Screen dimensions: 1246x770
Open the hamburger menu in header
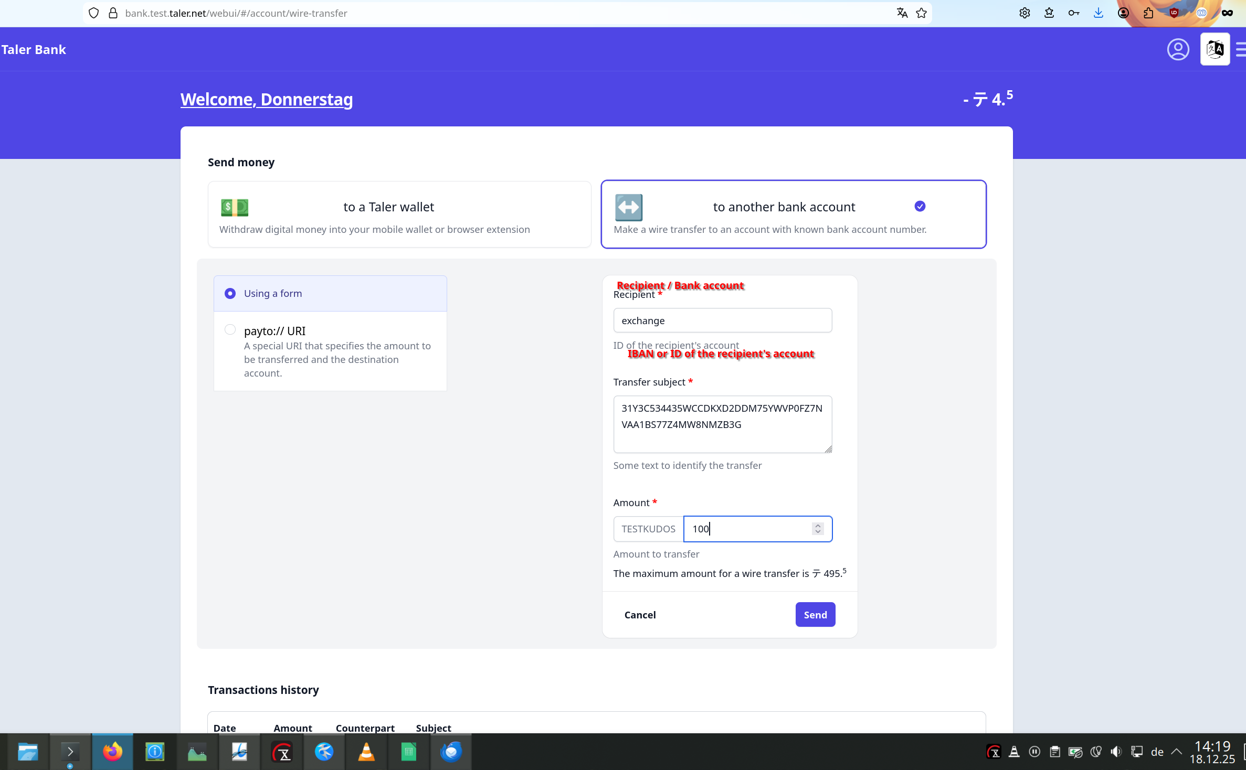click(1241, 49)
